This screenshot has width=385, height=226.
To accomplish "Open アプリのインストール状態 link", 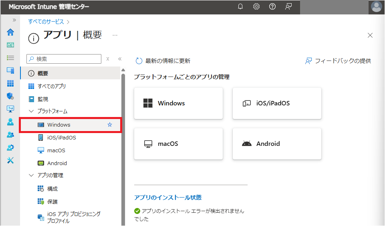I will (x=168, y=198).
